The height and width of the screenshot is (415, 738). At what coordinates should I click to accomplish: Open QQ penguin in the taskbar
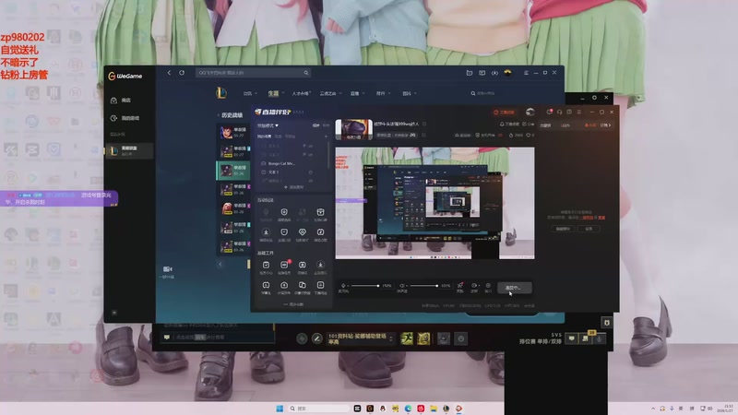pyautogui.click(x=383, y=409)
